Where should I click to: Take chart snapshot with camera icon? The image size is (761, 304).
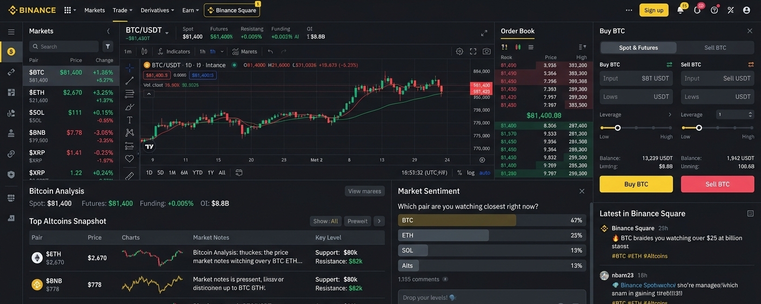tap(486, 51)
